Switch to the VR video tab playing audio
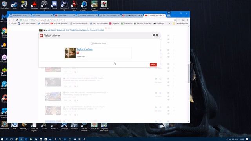The image size is (251, 141). (x=132, y=16)
